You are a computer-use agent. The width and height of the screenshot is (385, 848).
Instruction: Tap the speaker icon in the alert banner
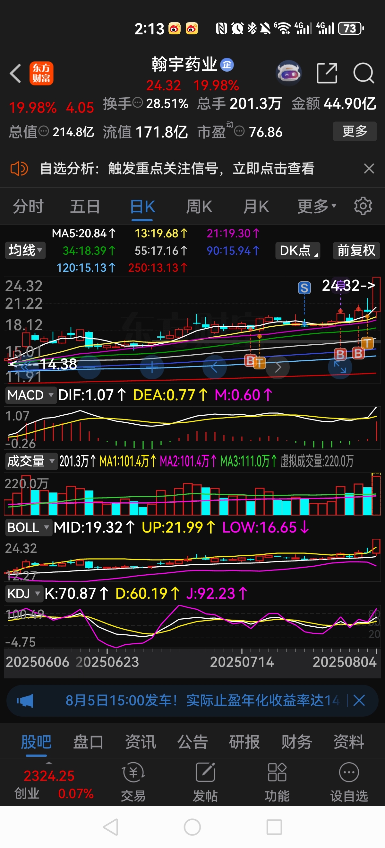tap(19, 169)
